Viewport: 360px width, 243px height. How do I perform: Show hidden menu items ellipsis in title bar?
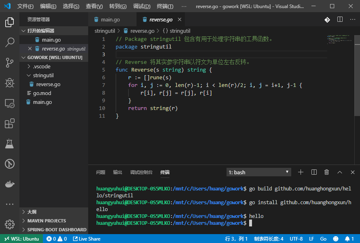click(x=184, y=6)
